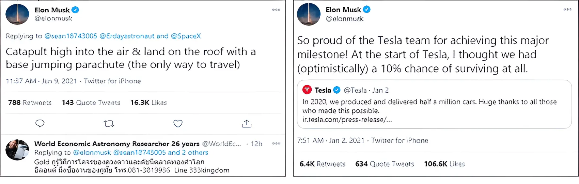This screenshot has height=184, width=579.
Task: Click World Economic Astronomy Researcher profile photo
Action: 17,150
